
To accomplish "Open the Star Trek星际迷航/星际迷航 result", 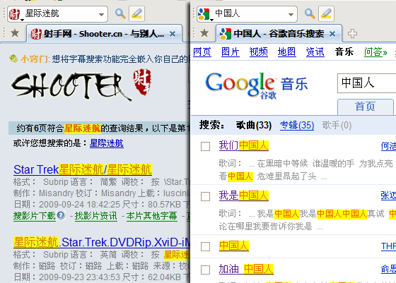I will pyautogui.click(x=83, y=169).
